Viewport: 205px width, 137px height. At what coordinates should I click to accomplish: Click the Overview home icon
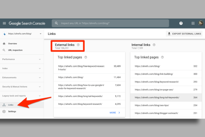[x=4, y=43]
